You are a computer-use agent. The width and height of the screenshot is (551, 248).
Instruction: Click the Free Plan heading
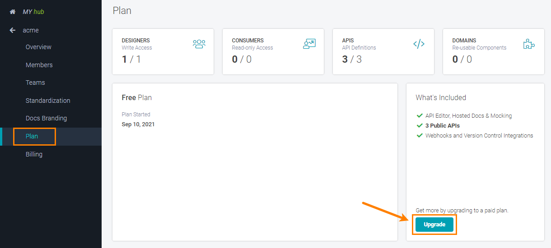tap(136, 97)
